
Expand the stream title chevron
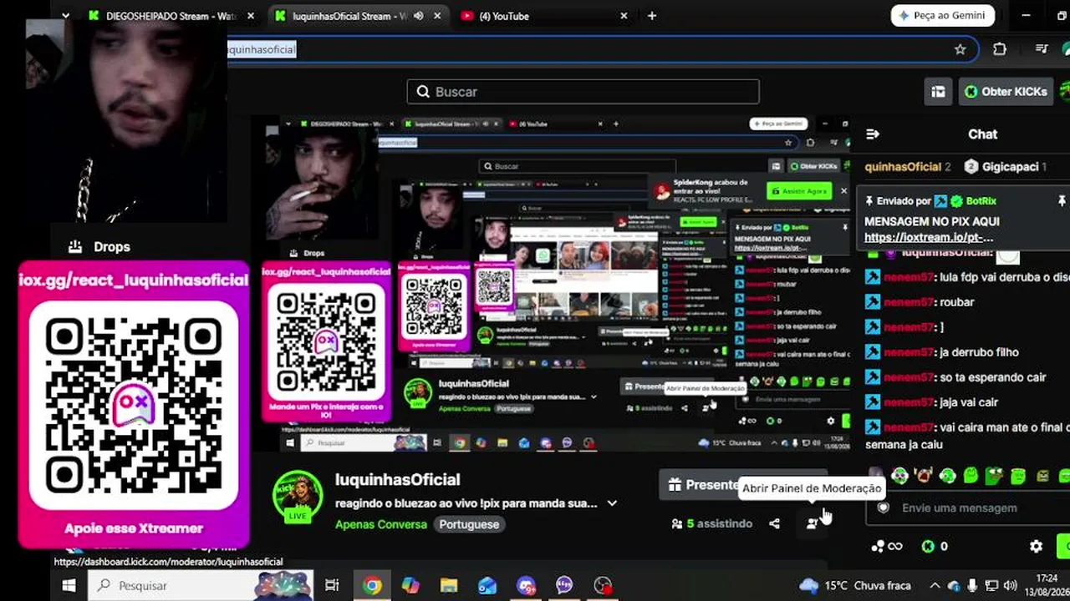612,503
